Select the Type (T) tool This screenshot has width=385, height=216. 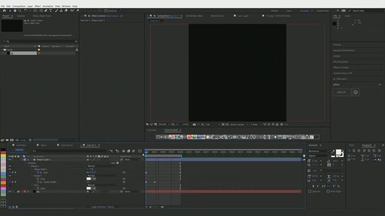(x=51, y=11)
